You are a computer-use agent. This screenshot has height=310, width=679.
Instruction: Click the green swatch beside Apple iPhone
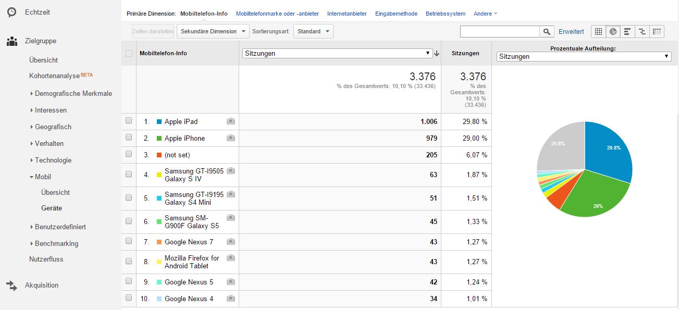(x=158, y=139)
